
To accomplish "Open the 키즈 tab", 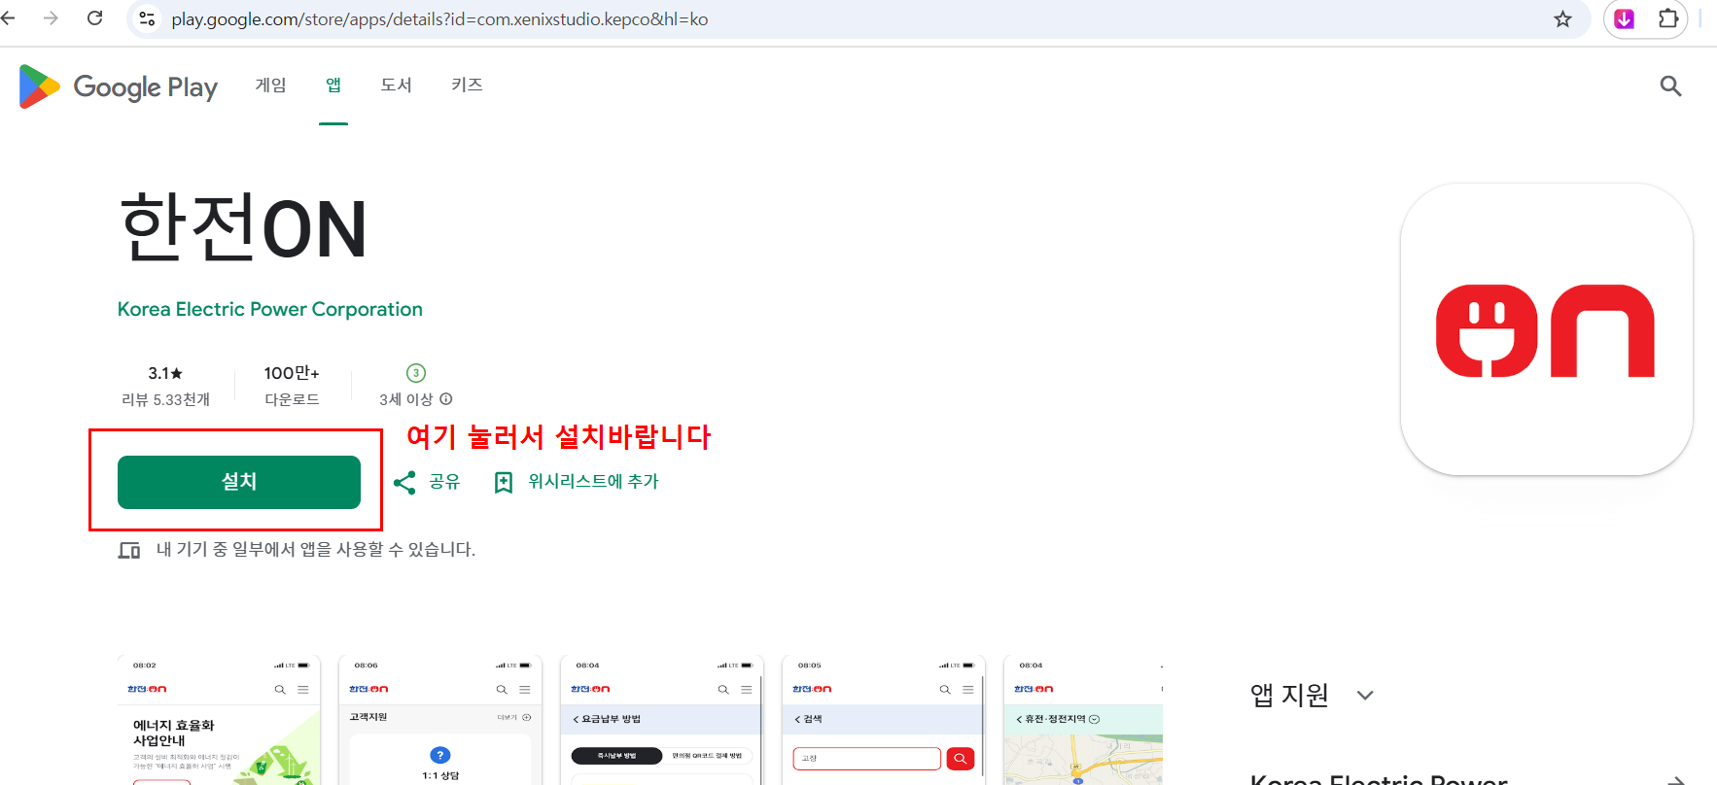I will click(x=467, y=85).
